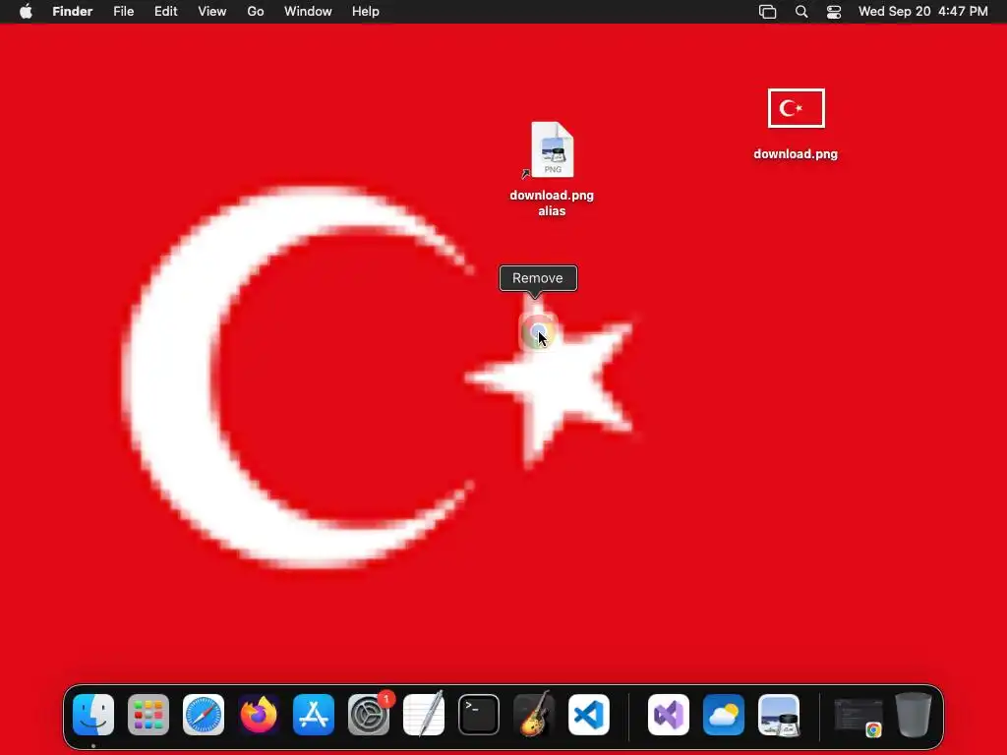Viewport: 1007px width, 755px height.
Task: Open the Go menu
Action: (x=256, y=12)
